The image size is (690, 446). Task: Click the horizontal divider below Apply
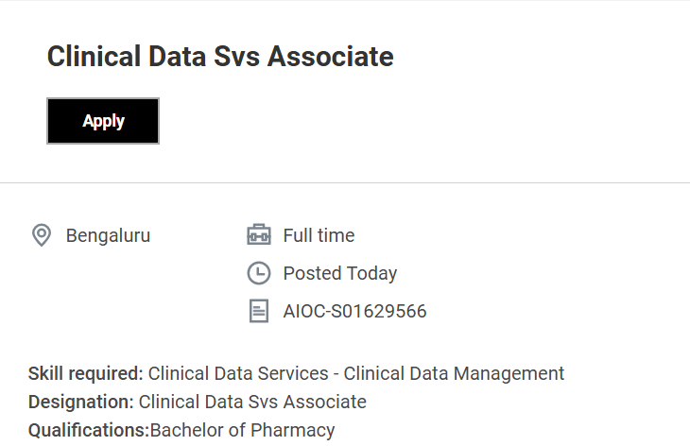point(345,182)
